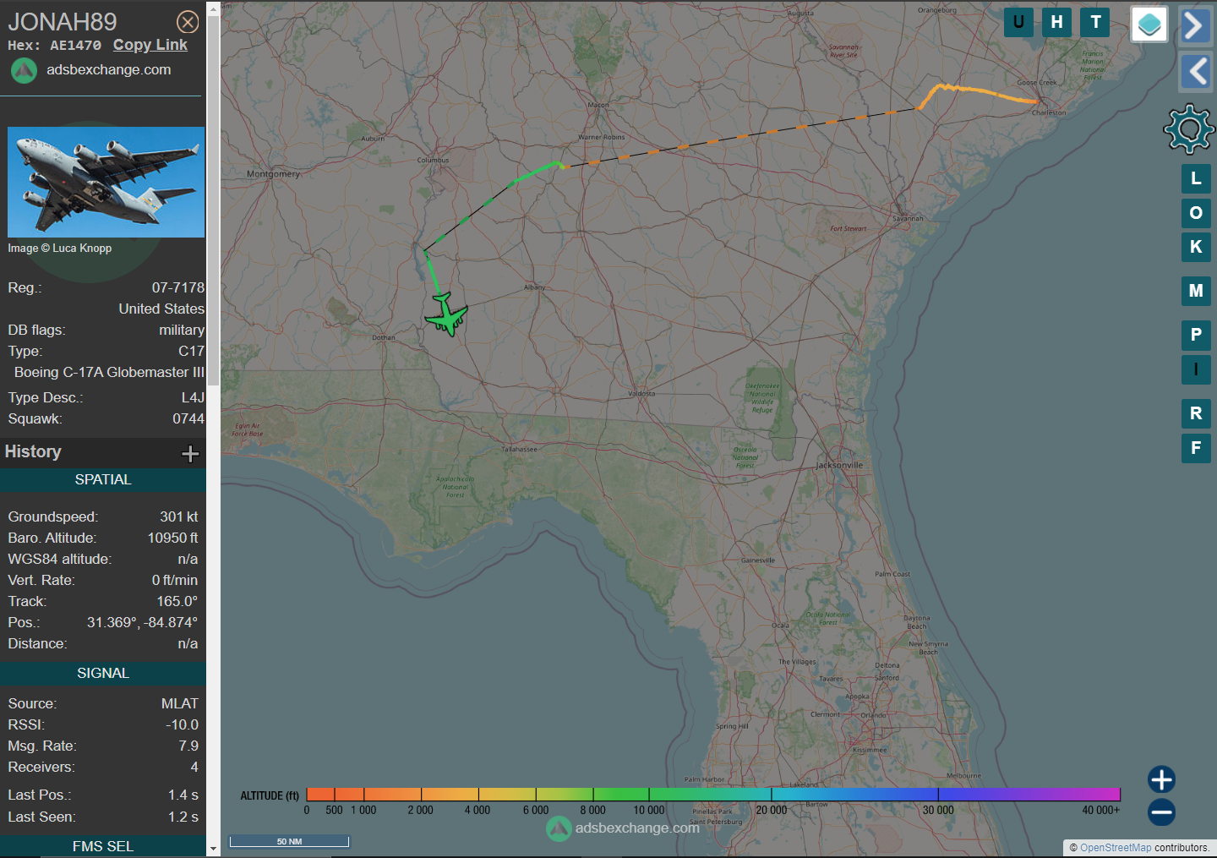Image resolution: width=1217 pixels, height=858 pixels.
Task: Click the registration value 07-7178
Action: pos(177,287)
